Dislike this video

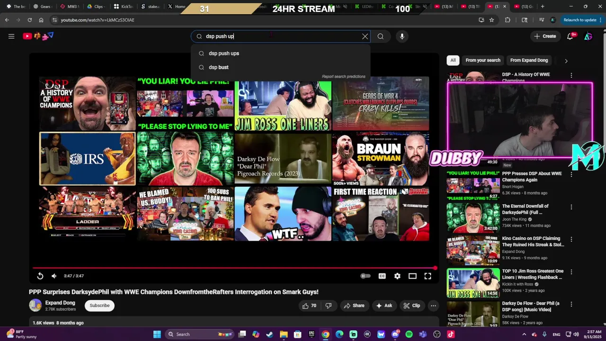pos(329,306)
